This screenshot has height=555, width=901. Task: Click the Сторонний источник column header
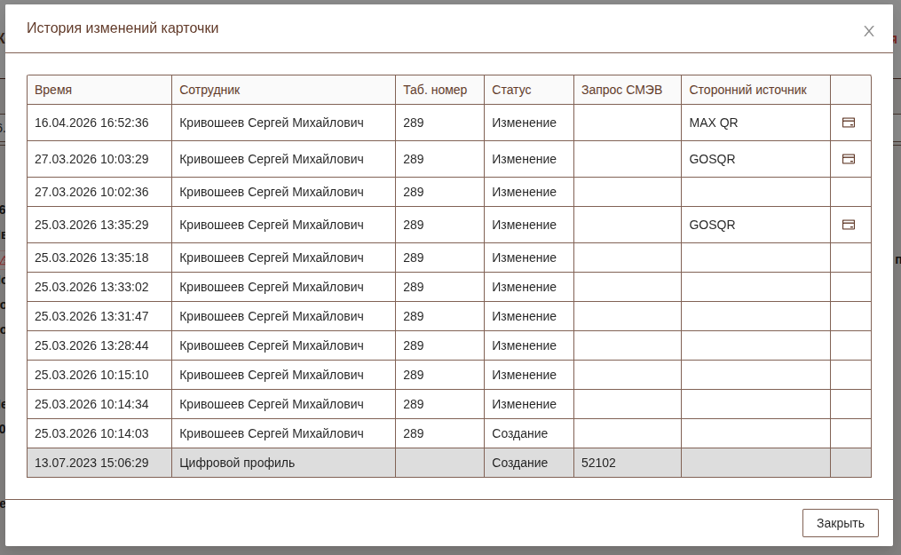coord(747,90)
